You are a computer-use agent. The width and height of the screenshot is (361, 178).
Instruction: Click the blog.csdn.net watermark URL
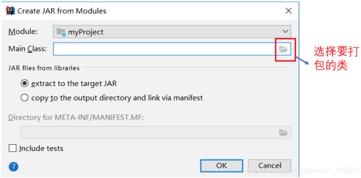coord(303,170)
